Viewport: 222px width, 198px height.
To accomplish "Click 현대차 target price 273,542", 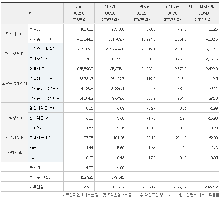I will pyautogui.click(x=118, y=178).
